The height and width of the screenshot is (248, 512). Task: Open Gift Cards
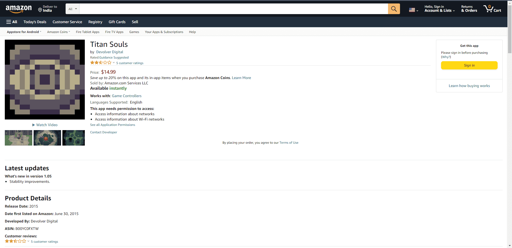117,22
